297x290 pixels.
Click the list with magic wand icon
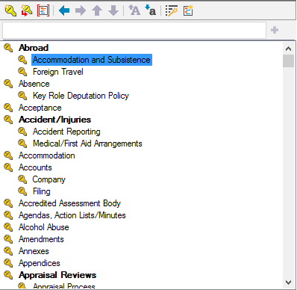[x=172, y=10]
